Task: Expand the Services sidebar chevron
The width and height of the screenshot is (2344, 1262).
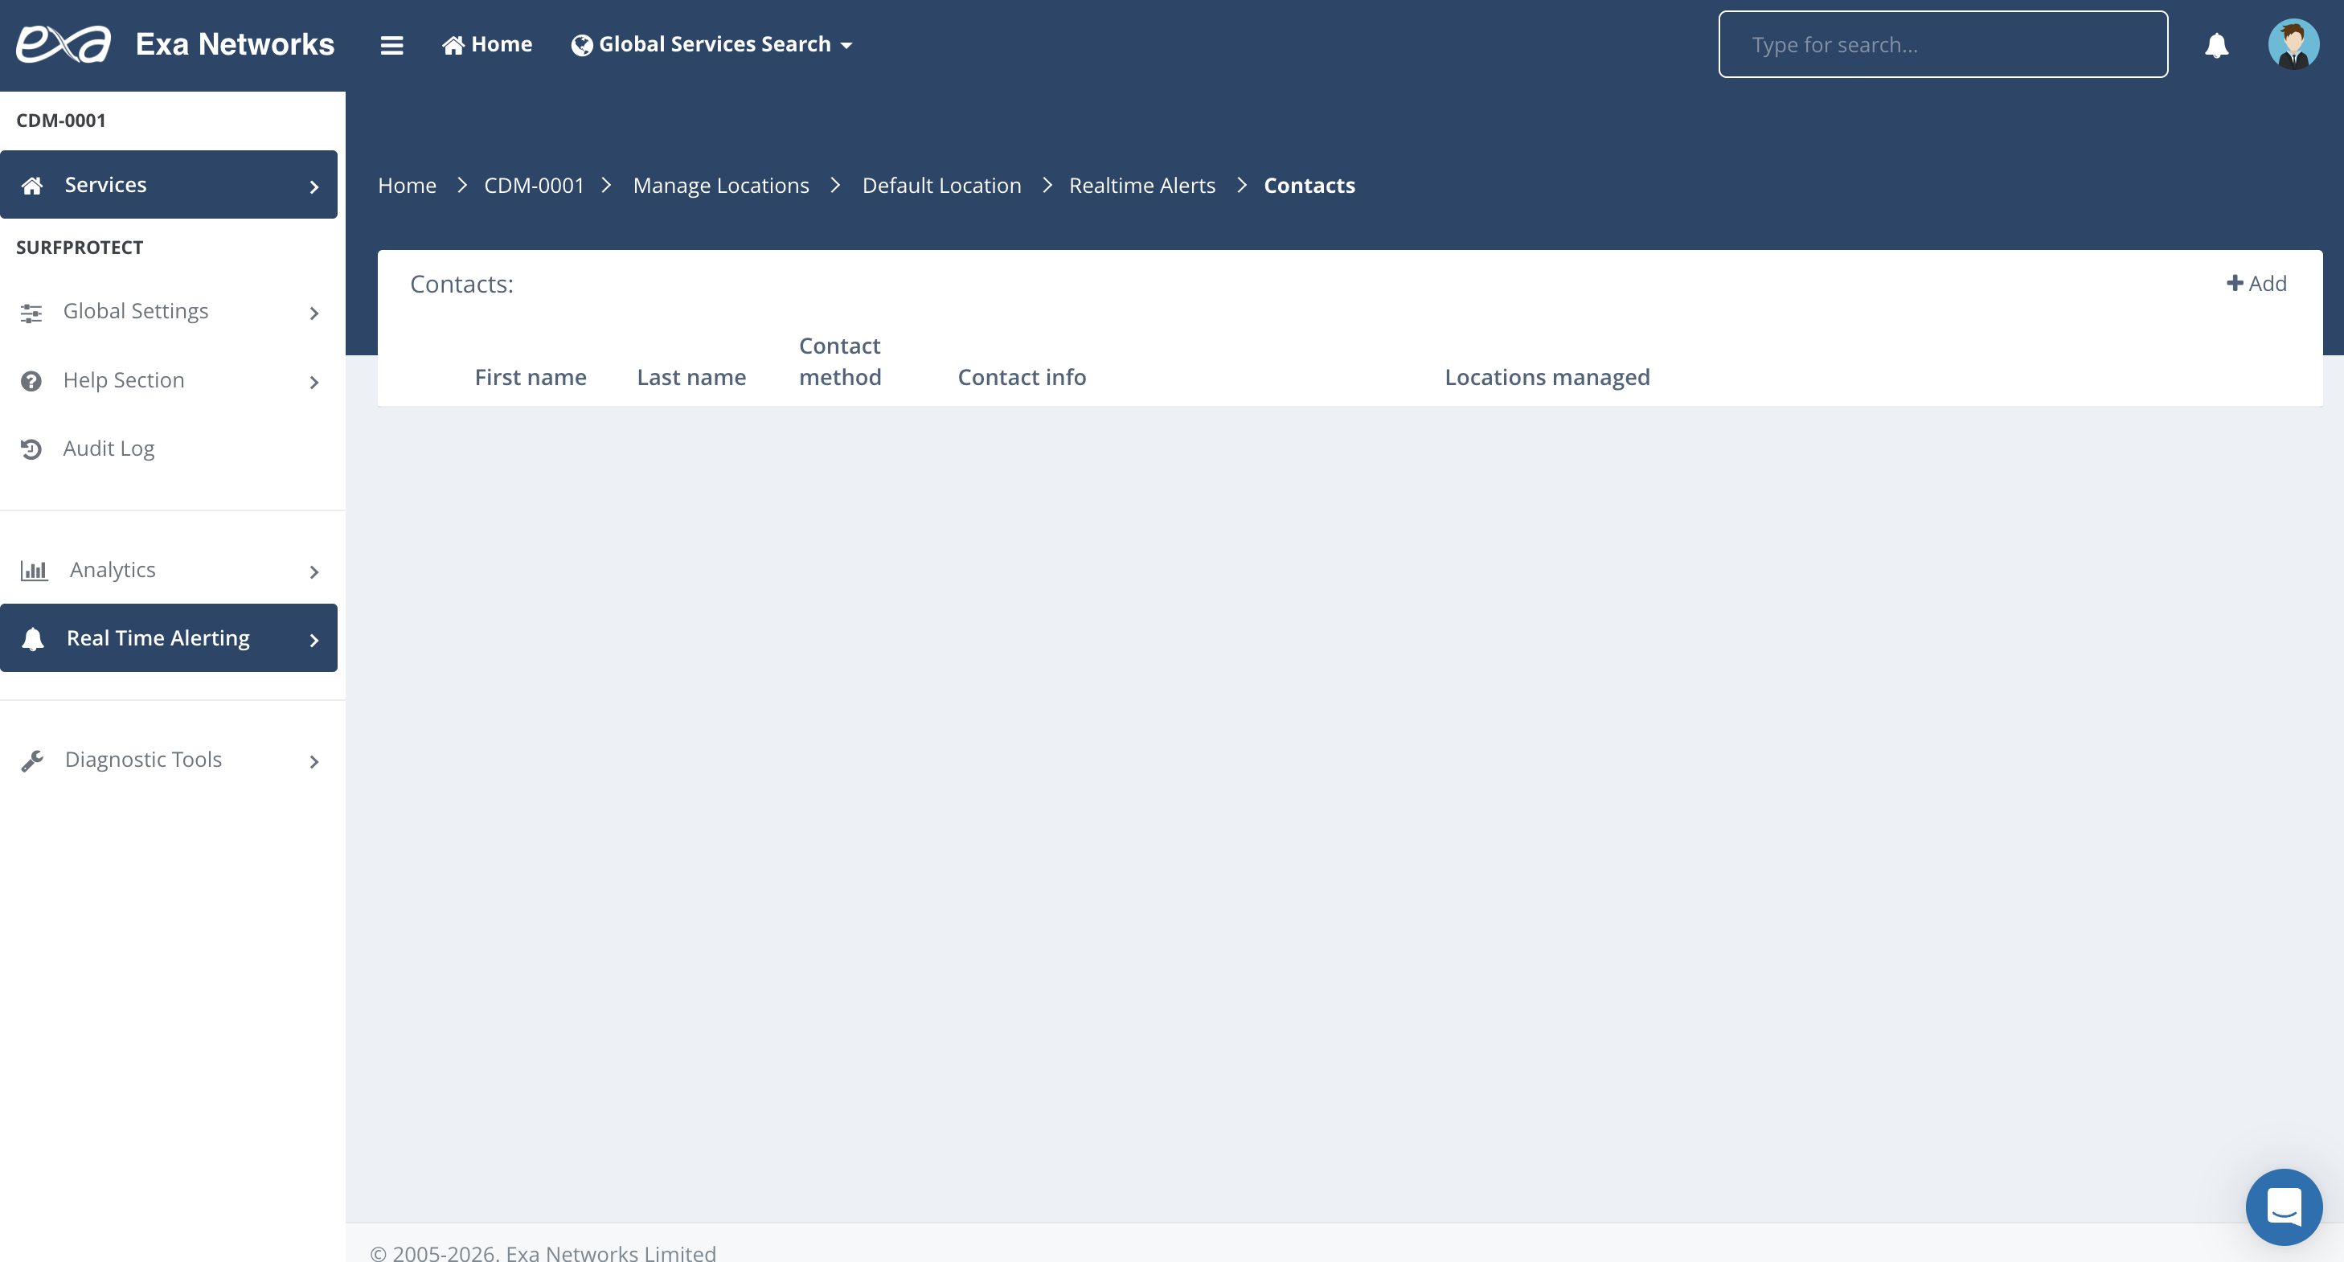Action: pyautogui.click(x=314, y=186)
